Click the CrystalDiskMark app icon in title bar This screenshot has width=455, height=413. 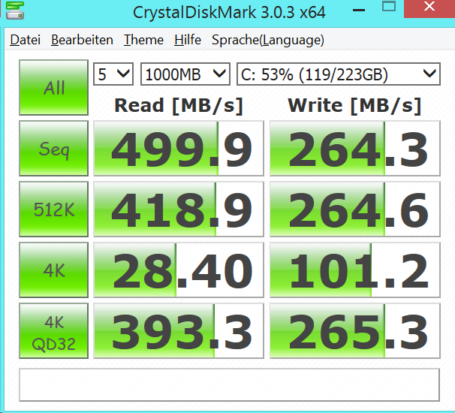point(14,10)
